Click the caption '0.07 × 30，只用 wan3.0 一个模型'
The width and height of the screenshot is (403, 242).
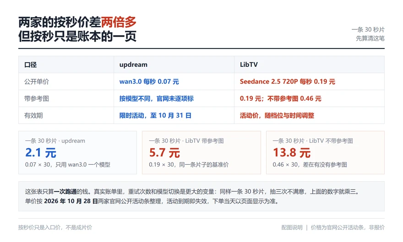coord(68,165)
